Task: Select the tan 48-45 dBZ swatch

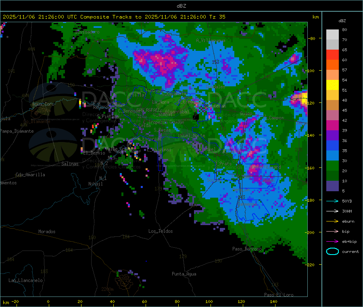Action: click(332, 105)
